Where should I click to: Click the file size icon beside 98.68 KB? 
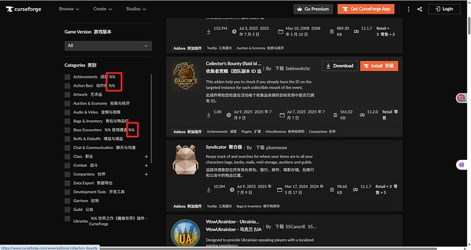click(332, 190)
